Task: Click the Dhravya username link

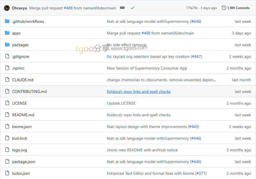Action: (x=19, y=8)
